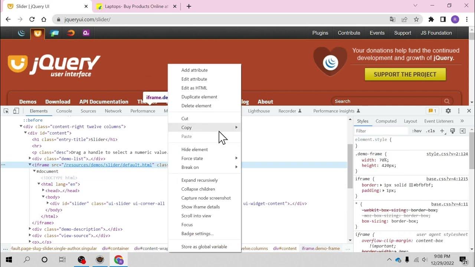Image resolution: width=475 pixels, height=267 pixels.
Task: Open Chrome profile avatar R
Action: pos(455,19)
